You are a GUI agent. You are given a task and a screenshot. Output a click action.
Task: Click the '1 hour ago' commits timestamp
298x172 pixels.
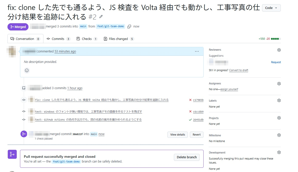pyautogui.click(x=75, y=88)
